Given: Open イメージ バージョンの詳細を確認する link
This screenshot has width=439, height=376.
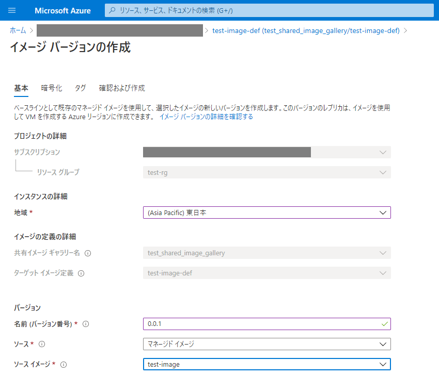Looking at the screenshot, I should [x=206, y=117].
